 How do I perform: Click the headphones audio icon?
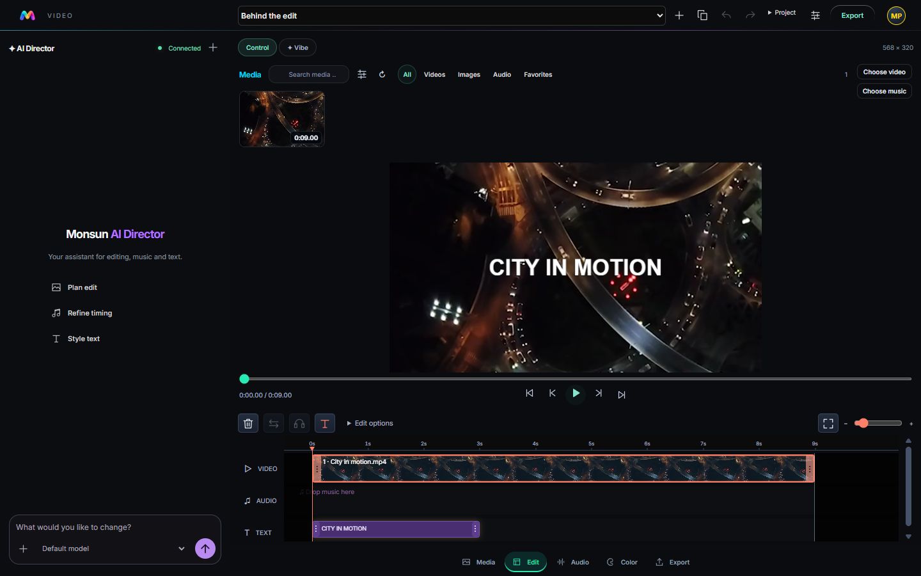click(299, 423)
